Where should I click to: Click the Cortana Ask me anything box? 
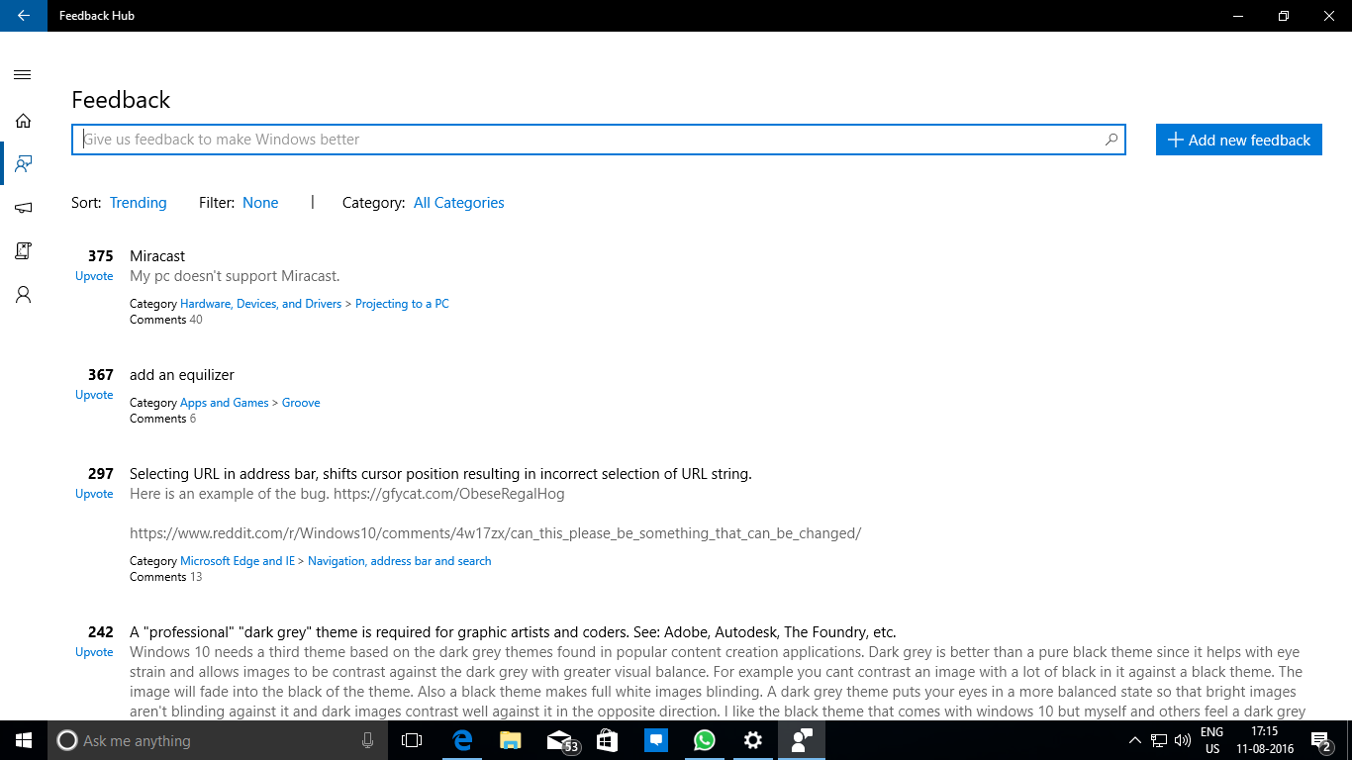point(218,740)
